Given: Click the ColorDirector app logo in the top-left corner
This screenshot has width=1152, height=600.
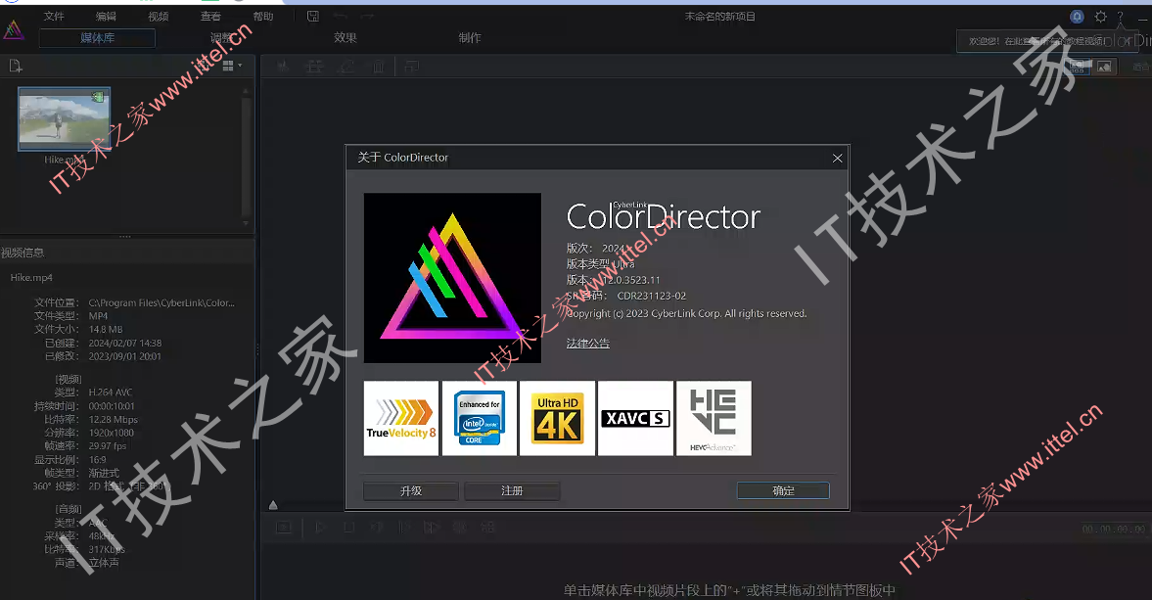Looking at the screenshot, I should (x=14, y=30).
